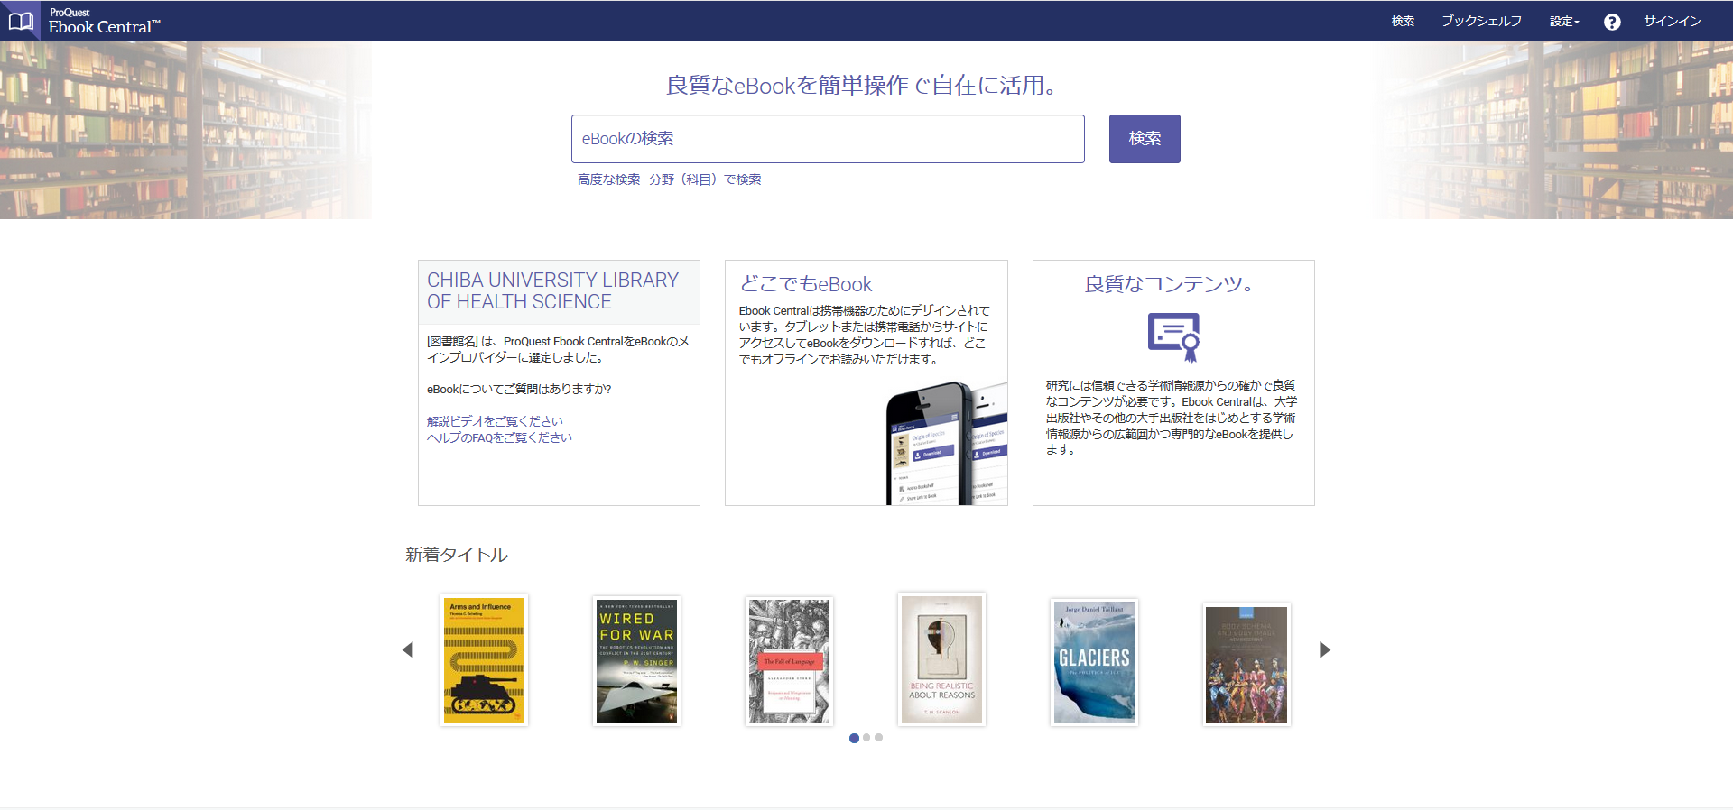Open the ヘルプのFAQをご覧ください link
Viewport: 1733px width, 810px height.
point(499,437)
